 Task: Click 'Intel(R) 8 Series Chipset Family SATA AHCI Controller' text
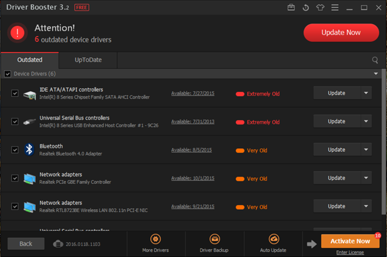(94, 97)
